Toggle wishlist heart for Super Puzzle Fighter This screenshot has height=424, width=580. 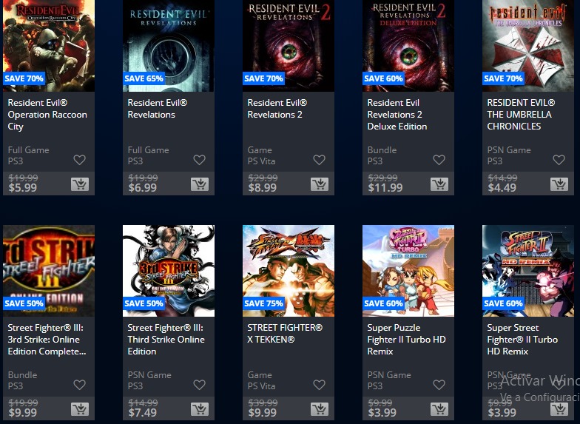[x=439, y=385]
